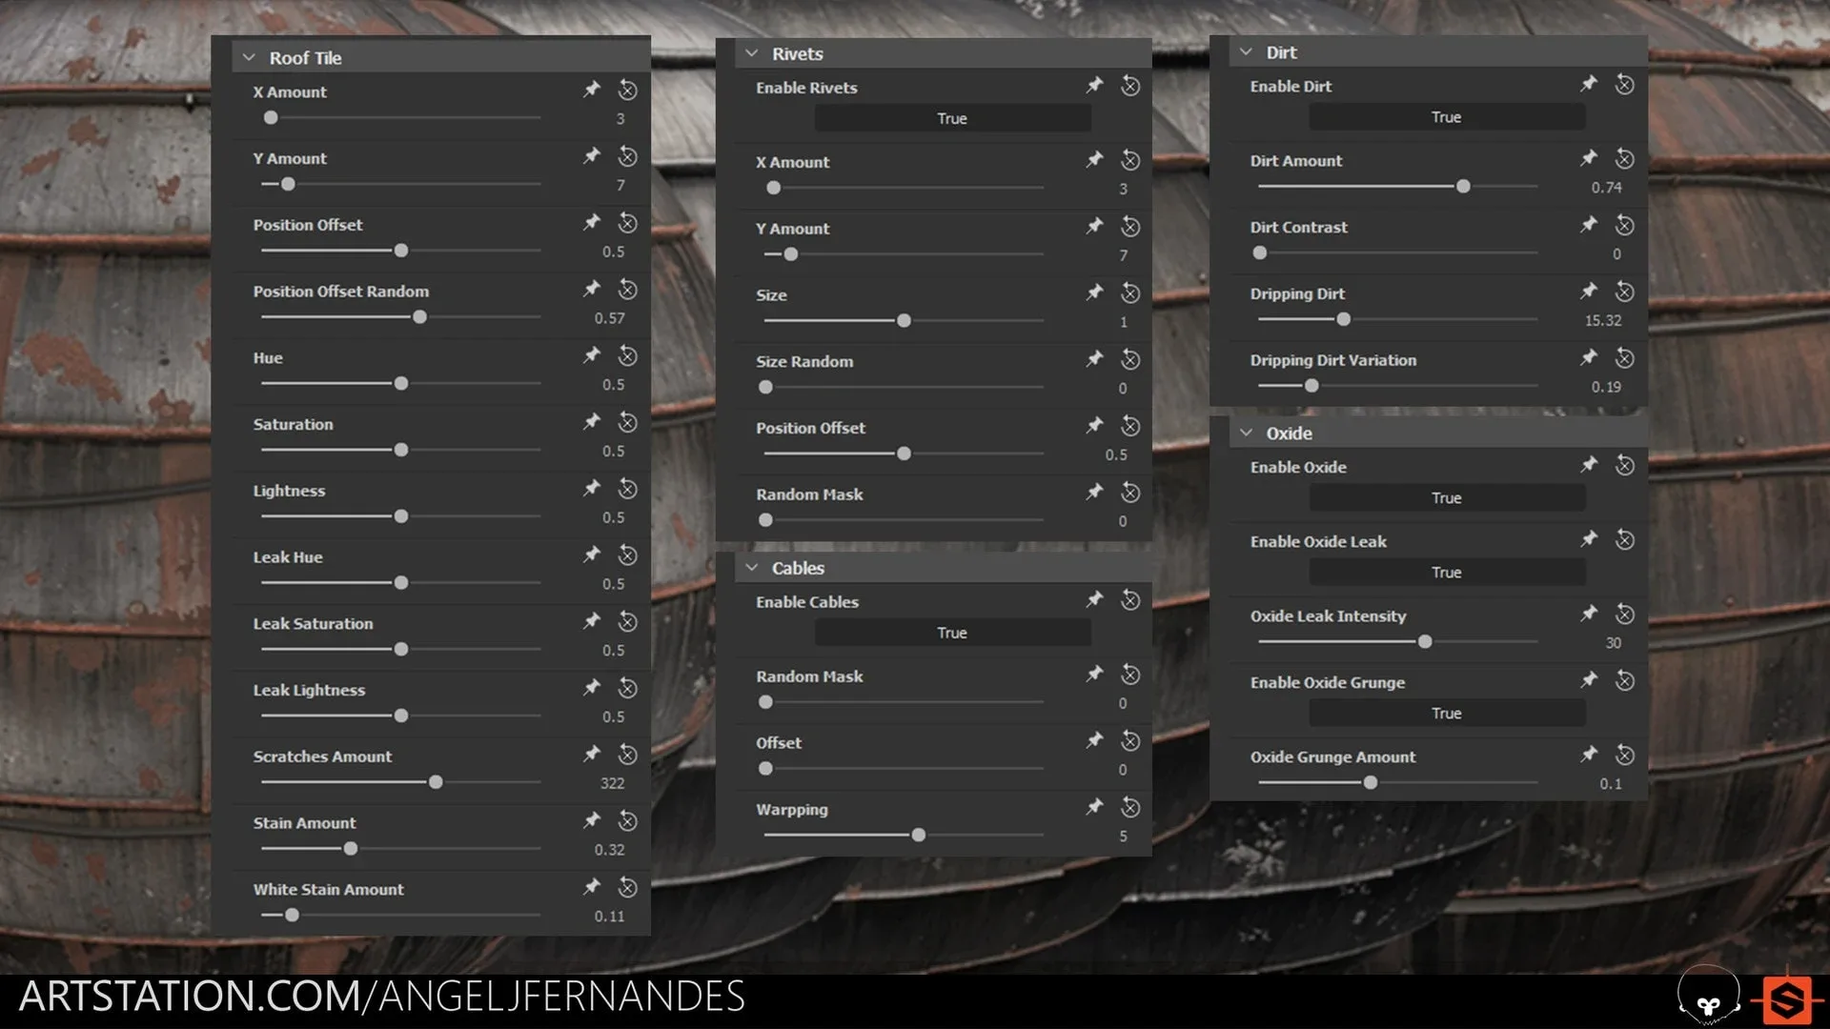
Task: Collapse the Roof Tile panel
Action: coord(249,56)
